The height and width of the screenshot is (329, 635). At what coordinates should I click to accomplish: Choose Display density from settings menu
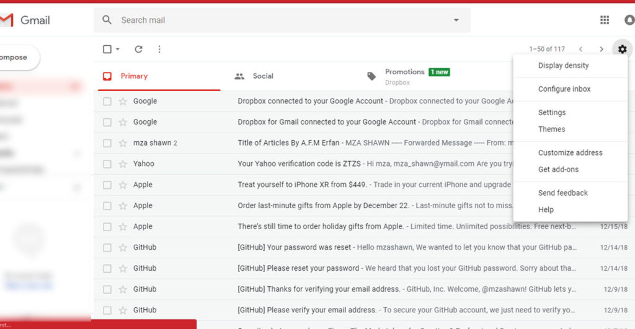563,66
